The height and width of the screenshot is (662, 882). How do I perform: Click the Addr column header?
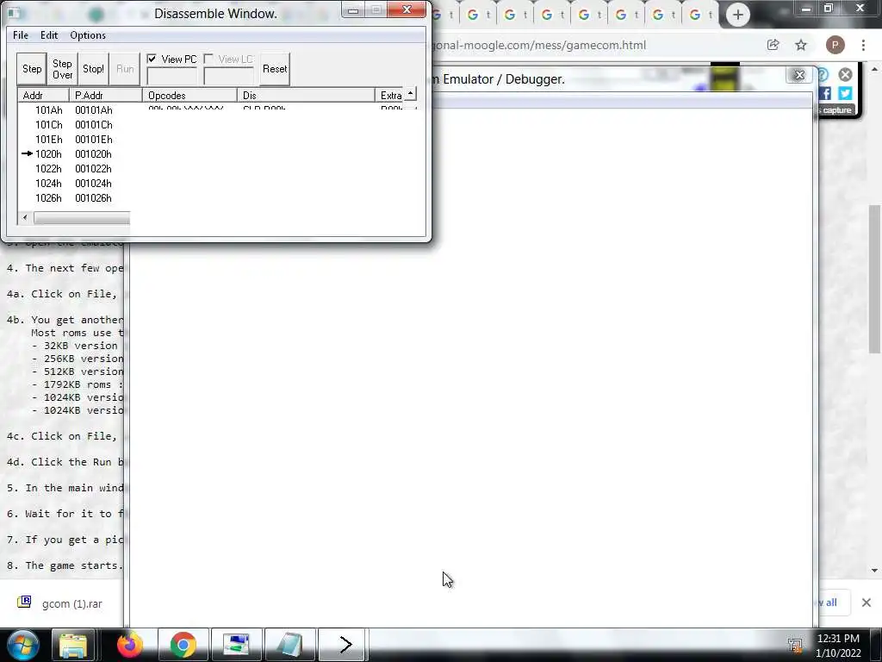pos(43,95)
